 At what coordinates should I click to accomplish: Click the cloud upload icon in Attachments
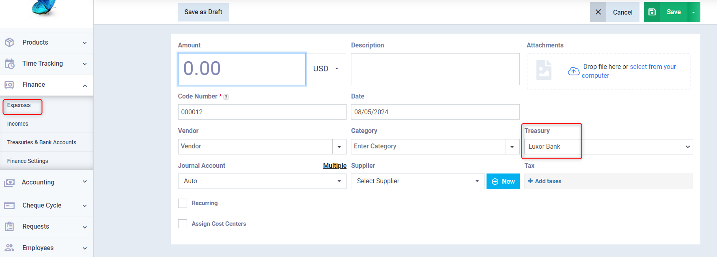tap(574, 71)
